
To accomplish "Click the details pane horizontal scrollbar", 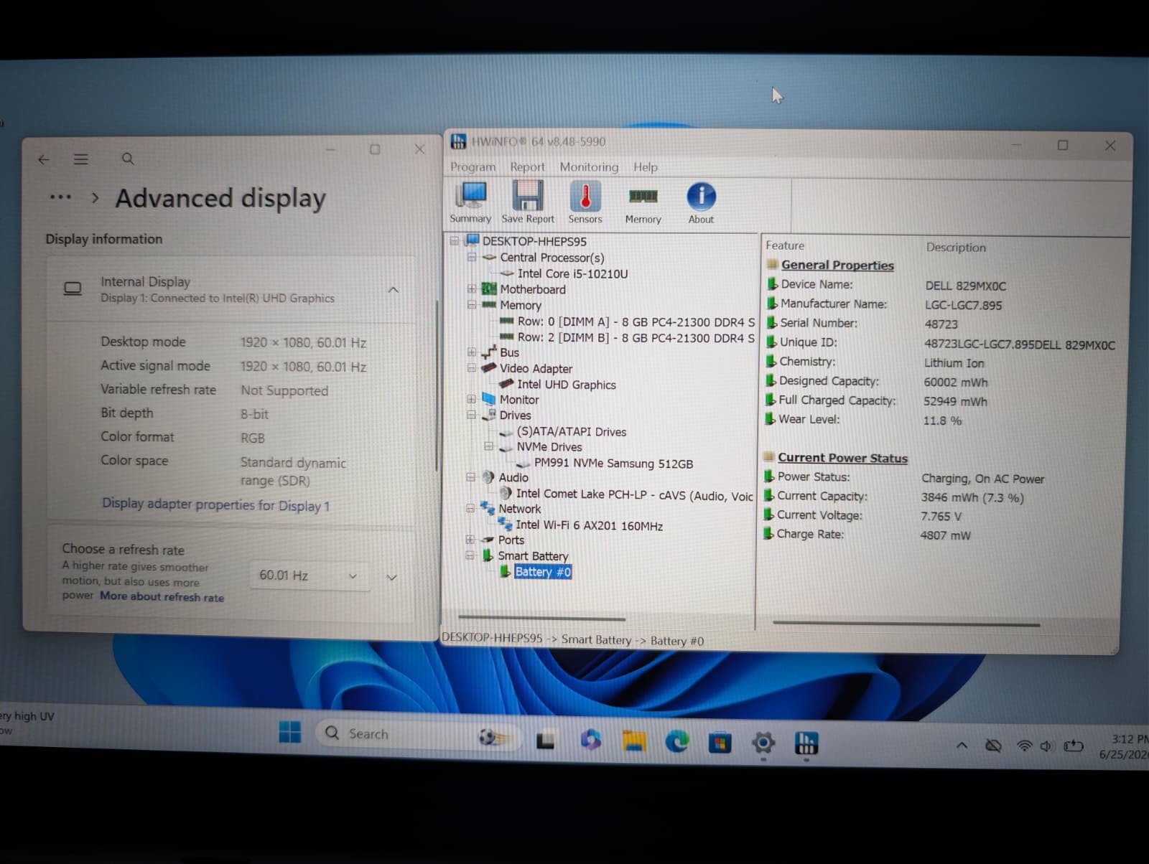I will tap(906, 624).
